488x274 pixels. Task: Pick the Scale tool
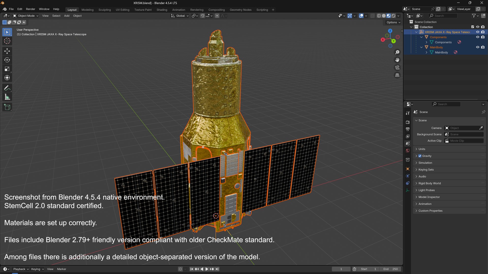tap(7, 69)
